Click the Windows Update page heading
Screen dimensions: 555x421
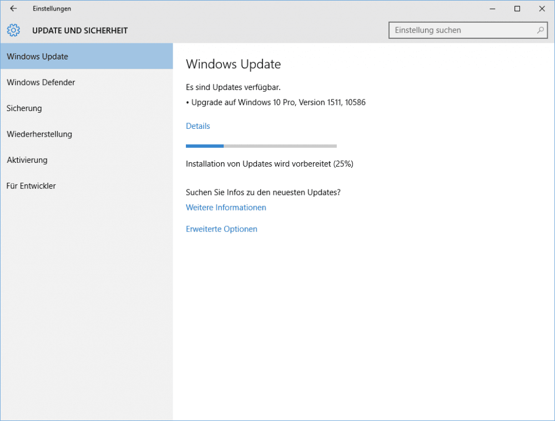coord(233,64)
